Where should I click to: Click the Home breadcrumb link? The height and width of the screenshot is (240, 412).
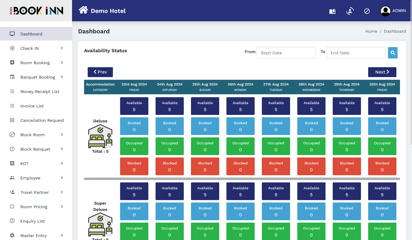point(371,31)
